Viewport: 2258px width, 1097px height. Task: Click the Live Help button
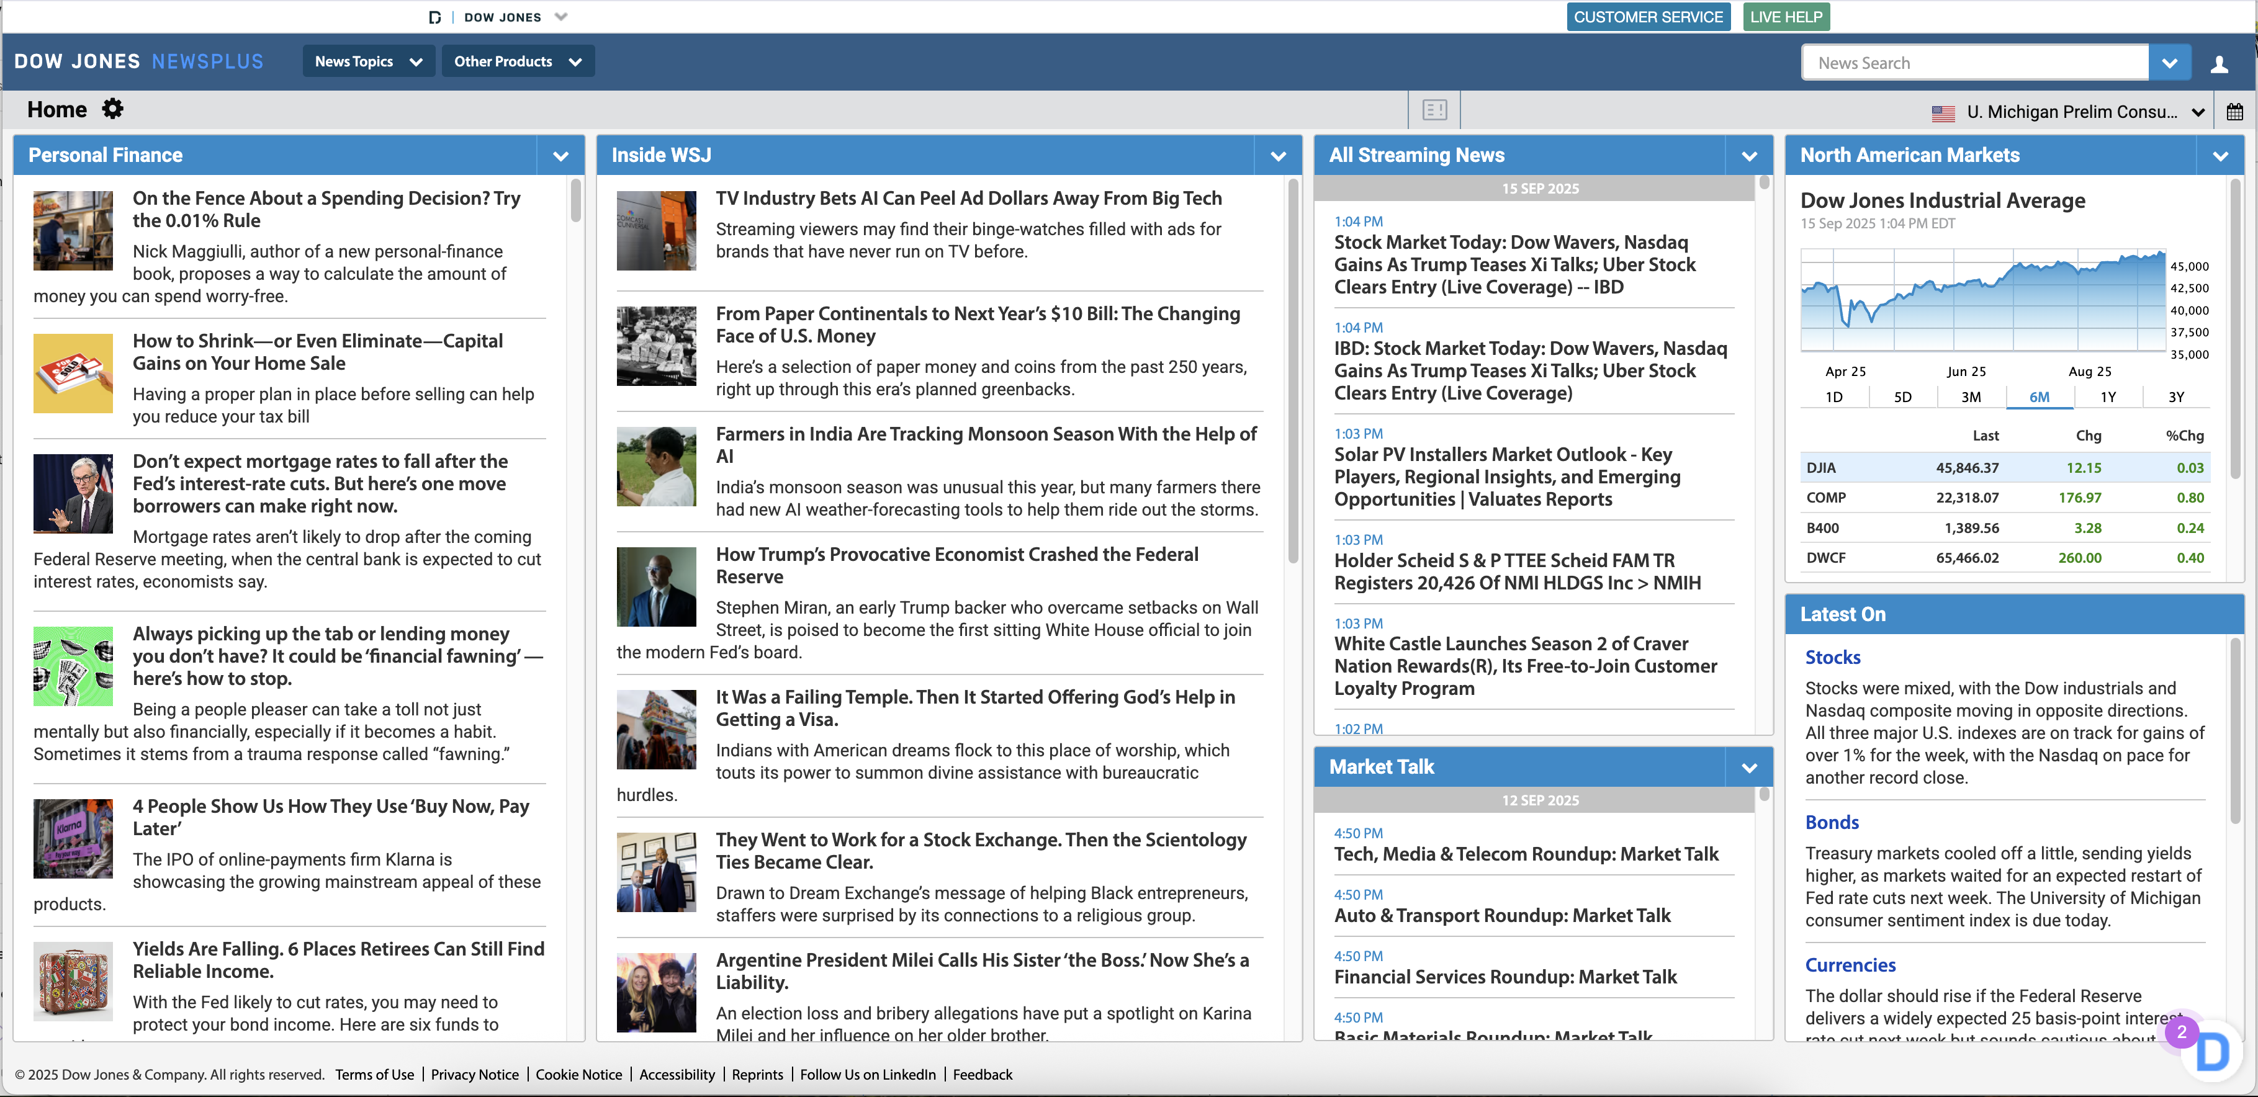click(1786, 17)
